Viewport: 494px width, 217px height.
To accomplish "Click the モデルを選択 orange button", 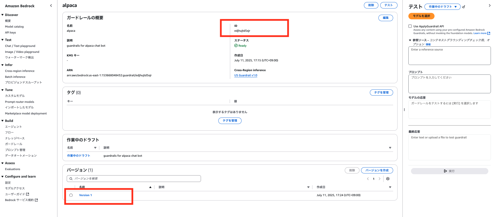I will [x=421, y=16].
